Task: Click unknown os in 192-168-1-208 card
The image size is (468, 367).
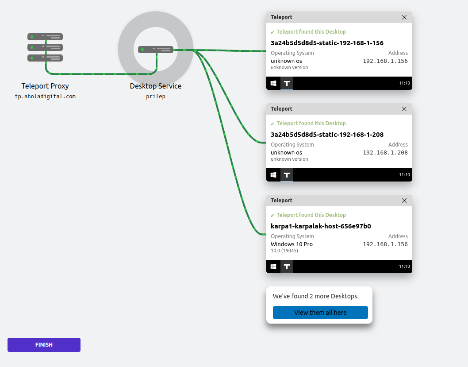Action: pyautogui.click(x=286, y=153)
